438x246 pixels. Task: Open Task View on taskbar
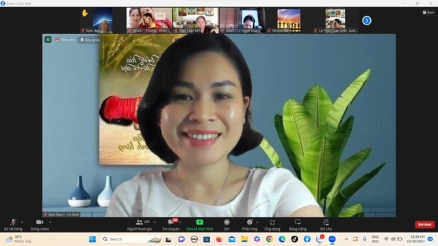pyautogui.click(x=168, y=239)
